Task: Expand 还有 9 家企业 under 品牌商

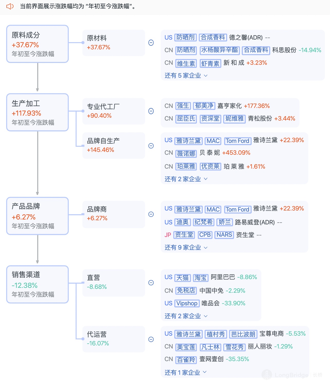Action: point(186,247)
